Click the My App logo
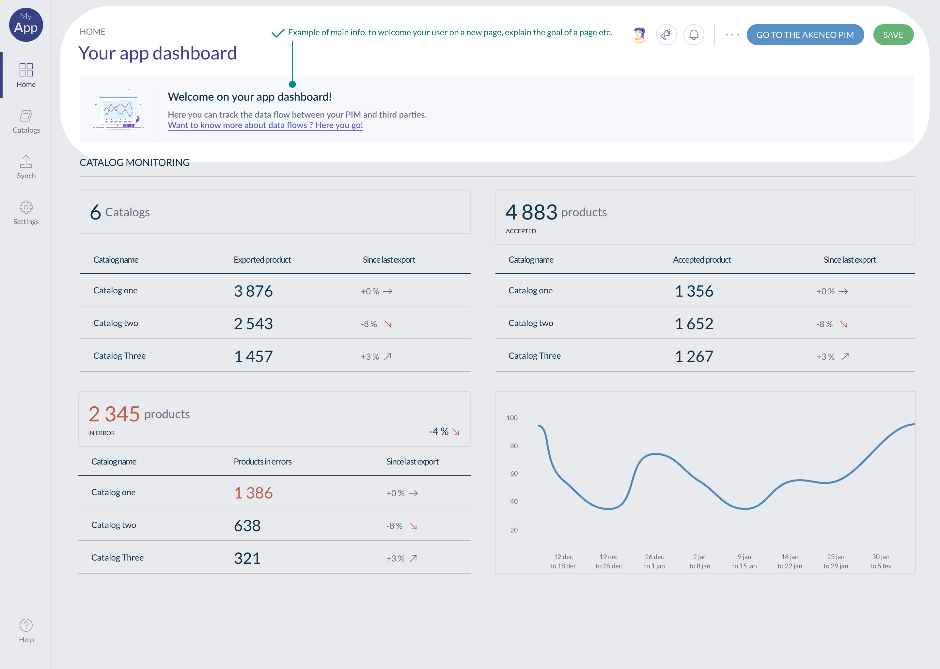940x669 pixels. tap(26, 25)
